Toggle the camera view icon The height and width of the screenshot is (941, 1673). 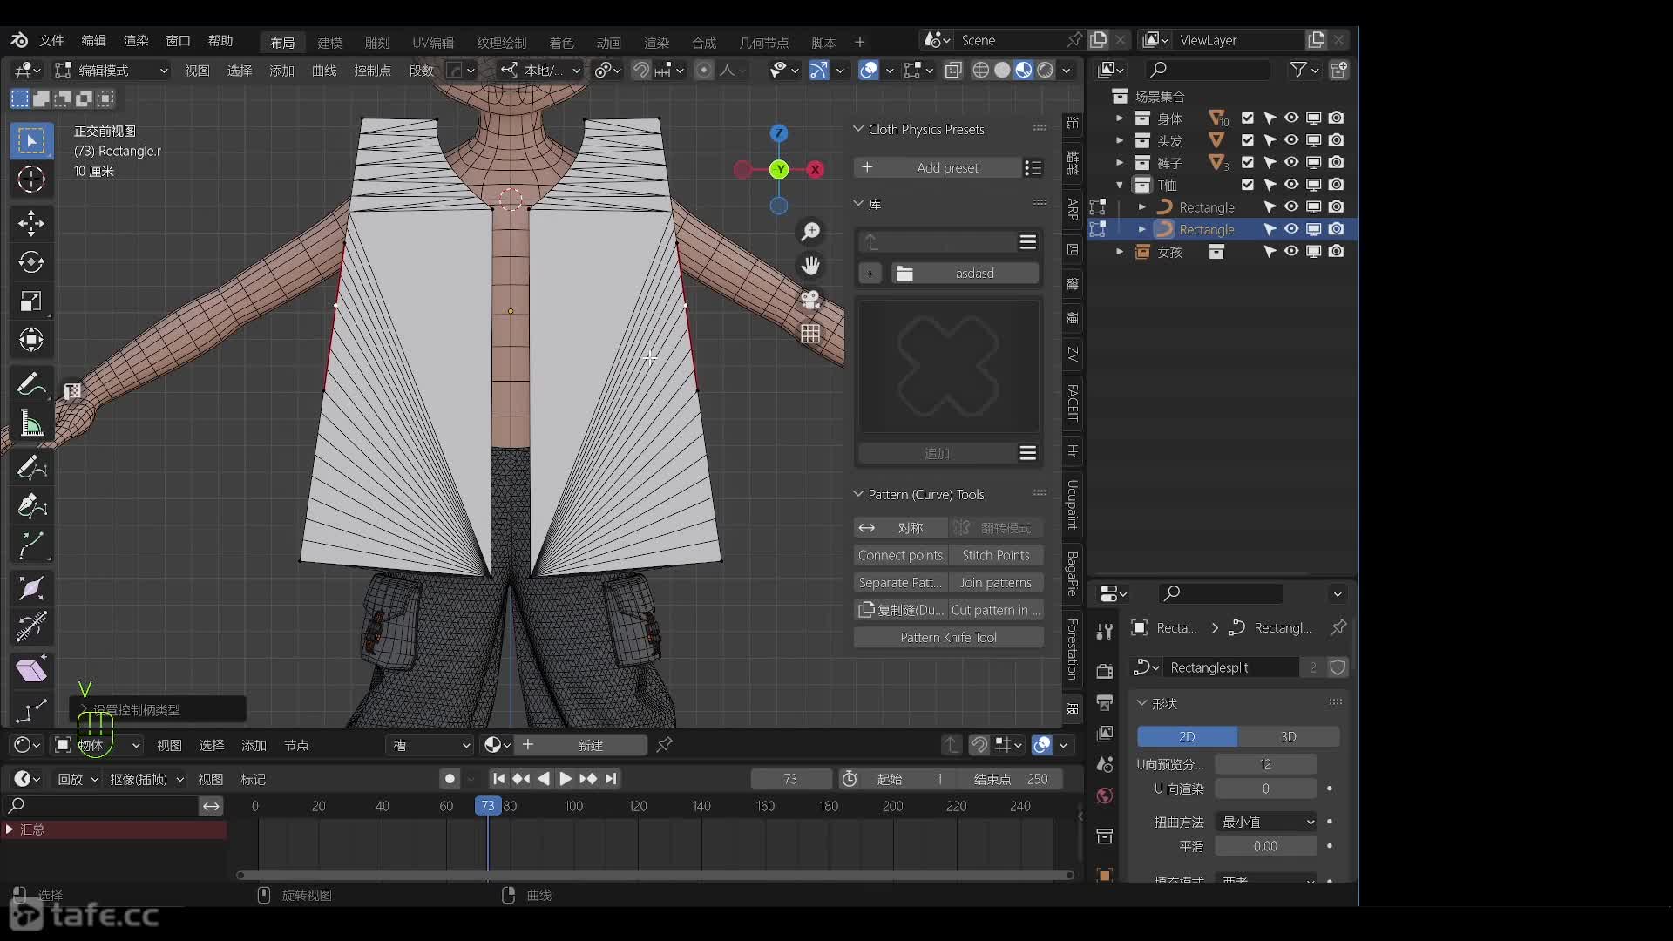810,300
